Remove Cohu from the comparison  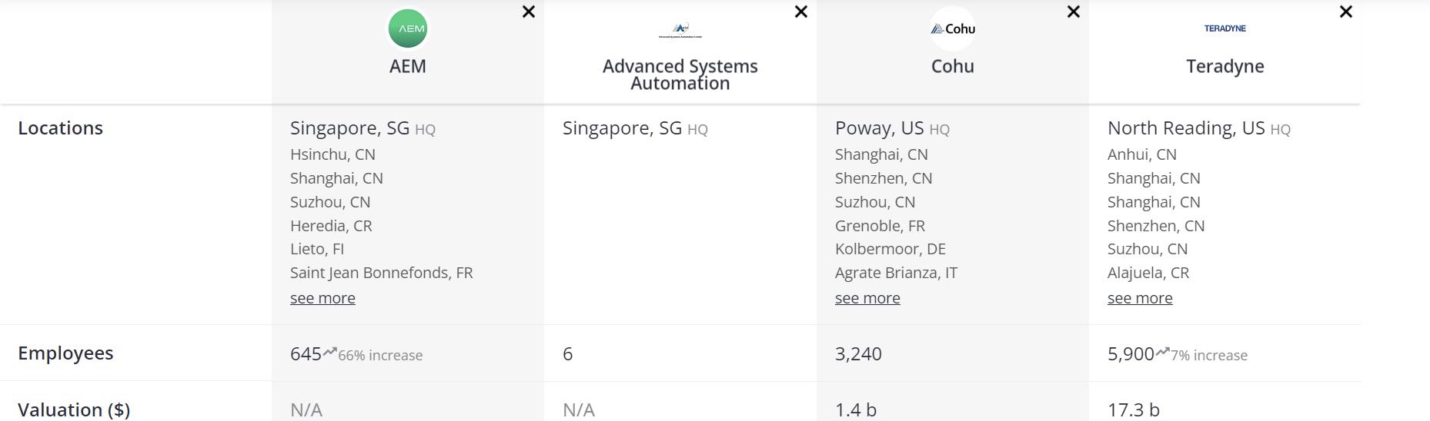click(x=1074, y=12)
